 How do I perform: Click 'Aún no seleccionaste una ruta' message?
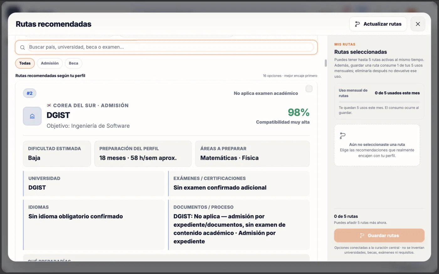click(377, 145)
